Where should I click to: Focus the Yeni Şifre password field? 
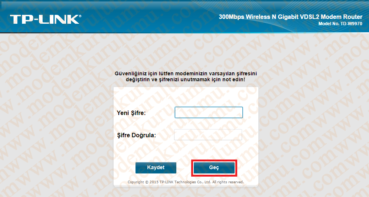209,112
